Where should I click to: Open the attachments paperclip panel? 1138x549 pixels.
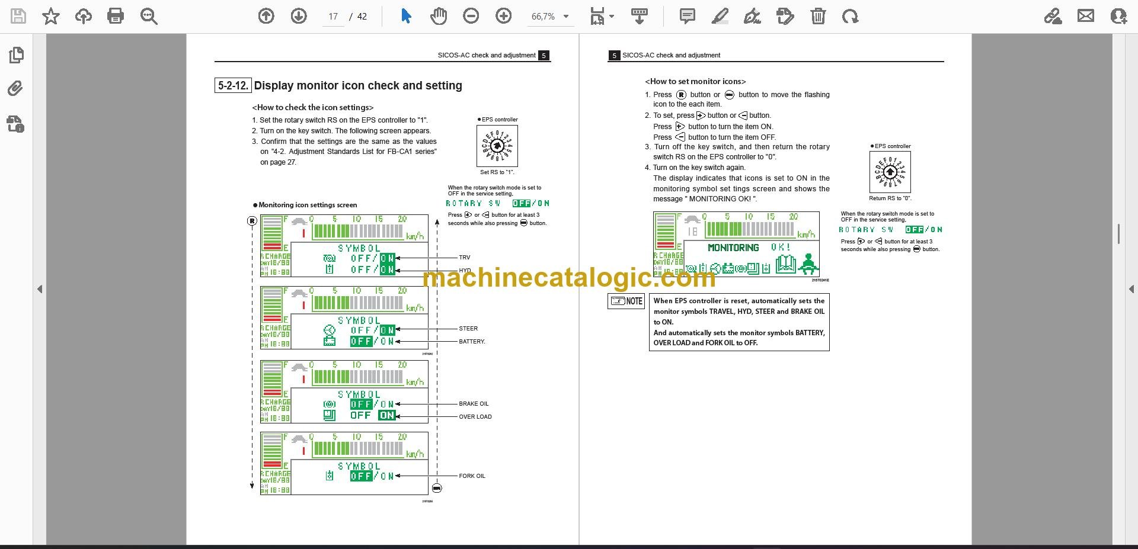pos(16,89)
